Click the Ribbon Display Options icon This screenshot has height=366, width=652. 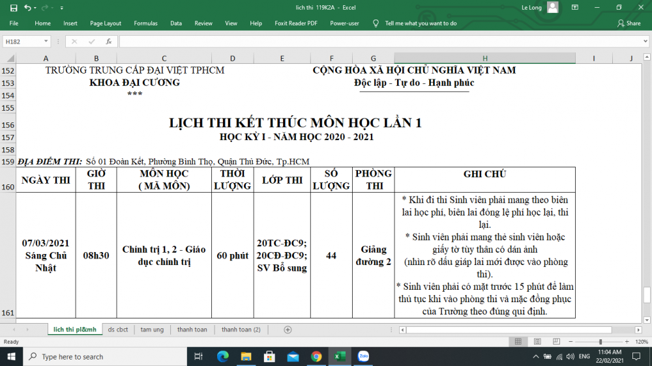point(574,8)
